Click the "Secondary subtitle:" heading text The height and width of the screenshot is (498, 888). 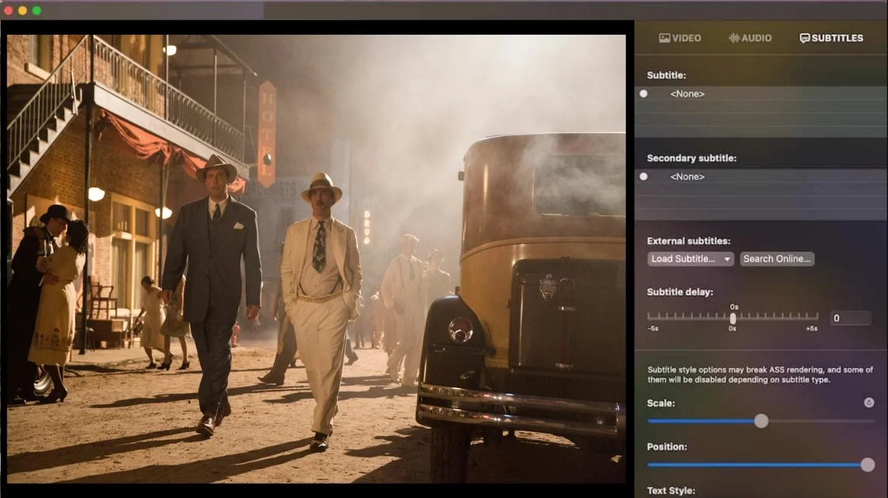click(691, 158)
